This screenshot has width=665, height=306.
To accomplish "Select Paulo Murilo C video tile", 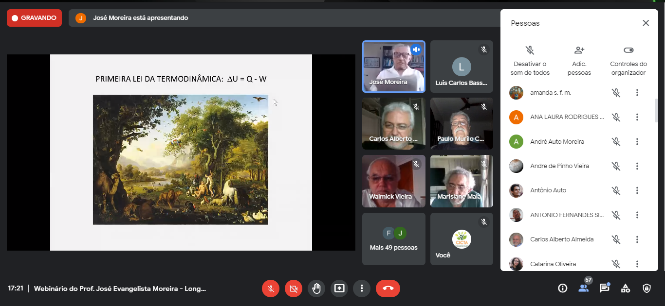I will pos(462,123).
